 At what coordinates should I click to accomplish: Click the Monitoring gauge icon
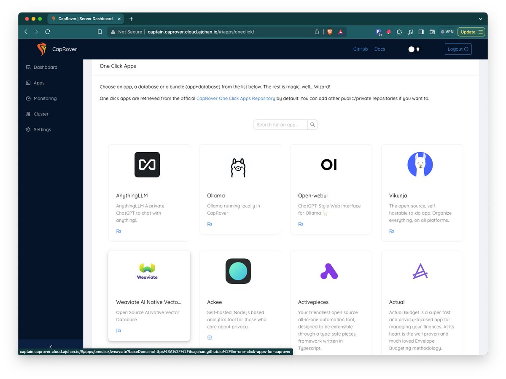tap(28, 99)
